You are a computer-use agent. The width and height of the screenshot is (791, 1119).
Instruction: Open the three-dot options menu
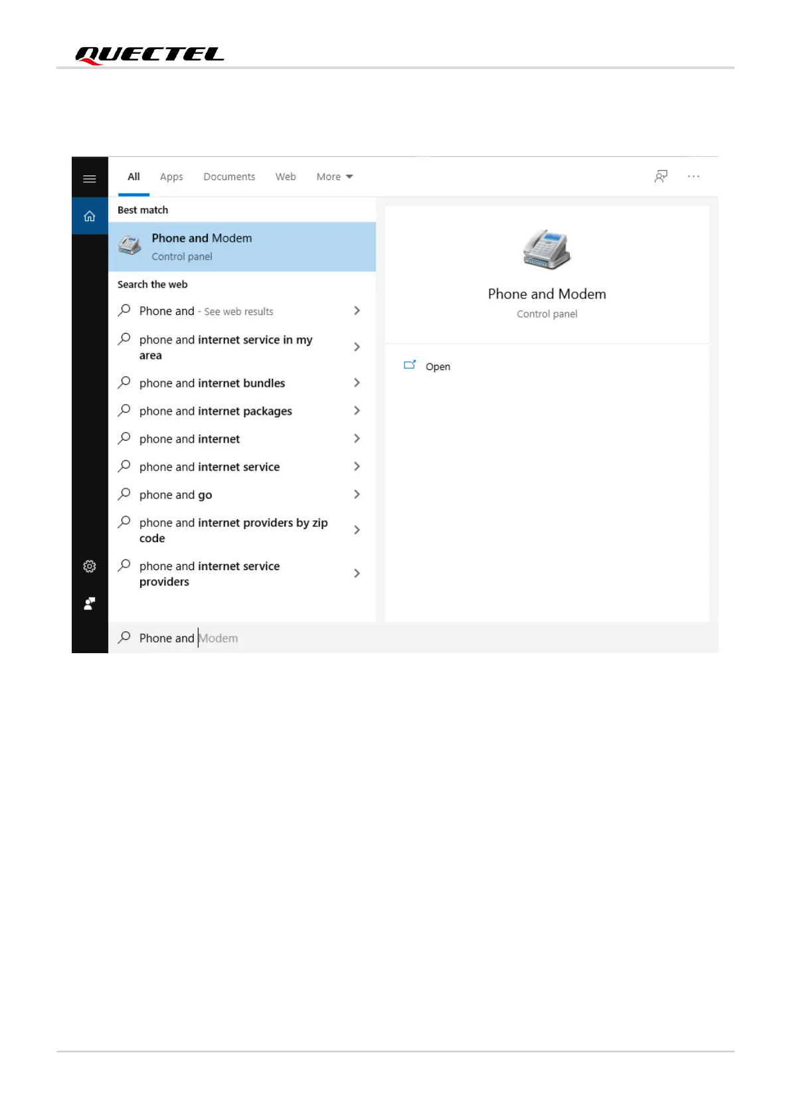[693, 176]
